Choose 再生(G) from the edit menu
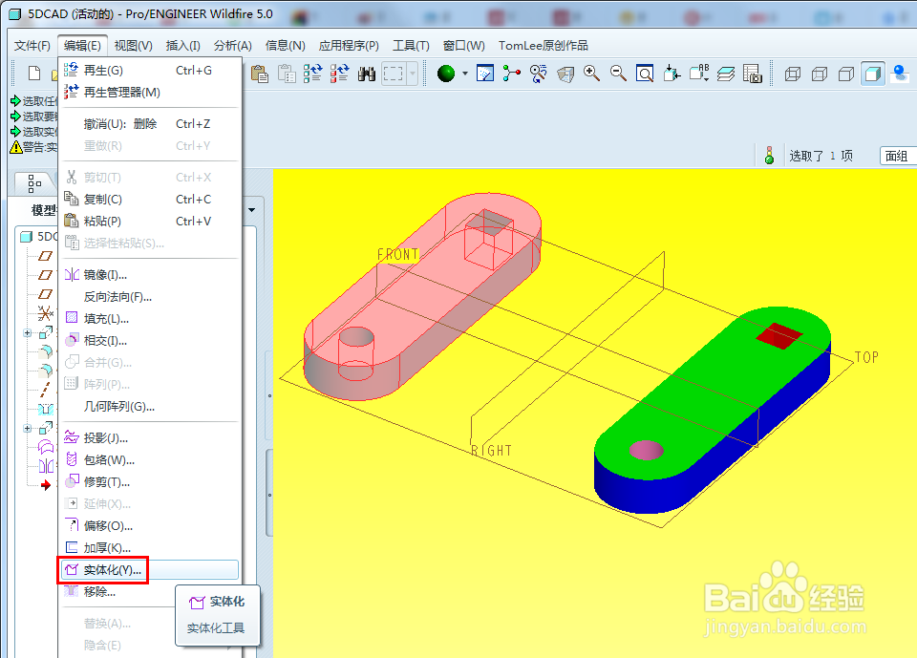The height and width of the screenshot is (658, 917). [151, 70]
